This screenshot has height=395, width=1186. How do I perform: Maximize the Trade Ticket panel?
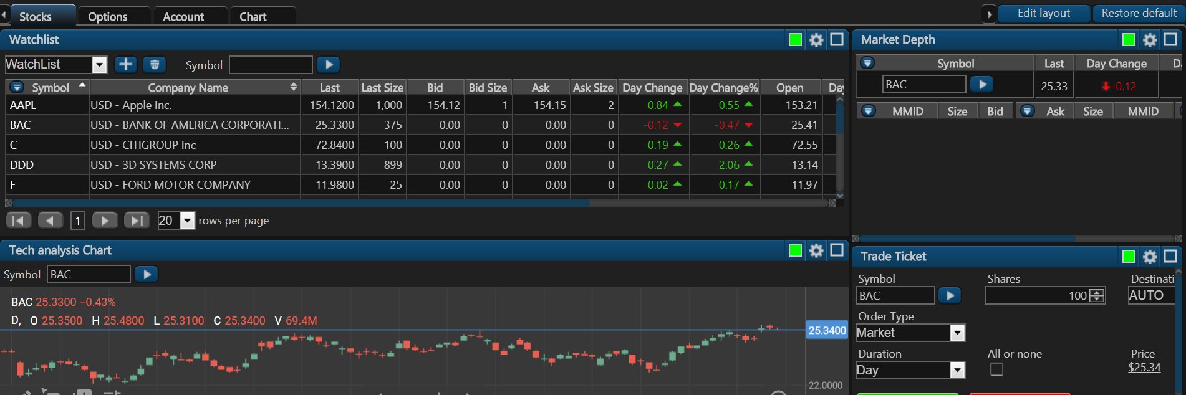(x=1170, y=257)
